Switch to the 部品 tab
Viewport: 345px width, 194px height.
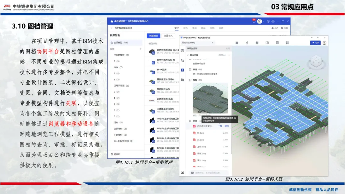pos(203,28)
